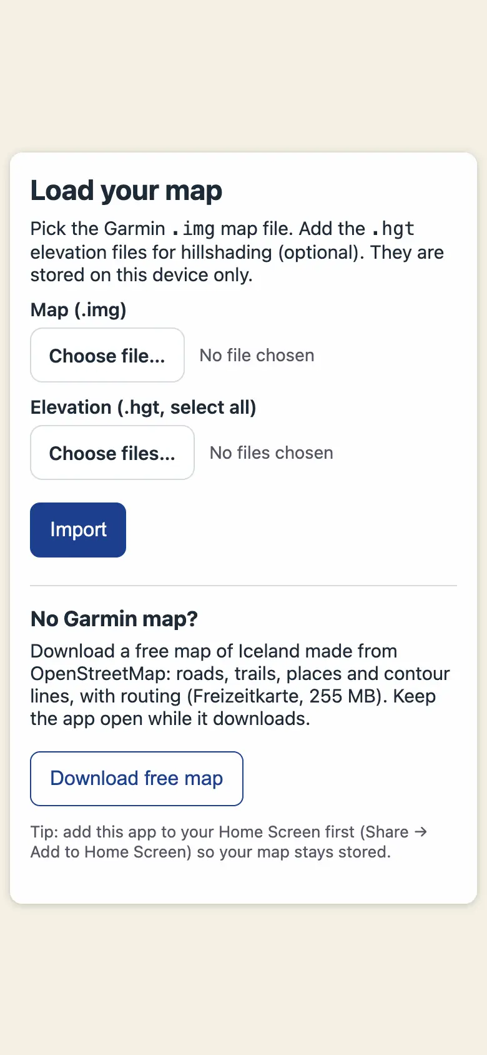Click the Choose file... button for Map

[x=107, y=355]
